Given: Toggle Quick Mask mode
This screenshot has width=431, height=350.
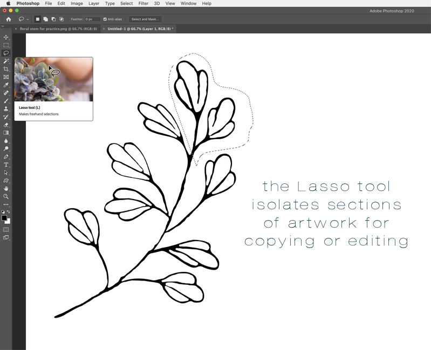Looking at the screenshot, I should pyautogui.click(x=6, y=229).
